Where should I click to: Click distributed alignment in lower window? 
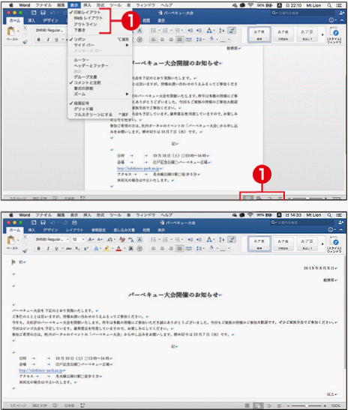coord(188,248)
